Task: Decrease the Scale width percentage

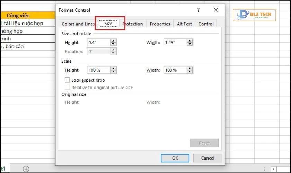Action: (190, 72)
